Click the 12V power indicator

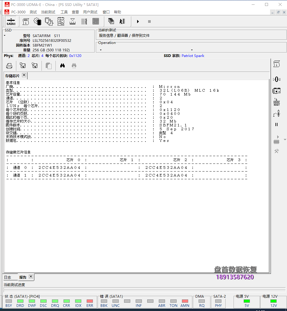274,301
